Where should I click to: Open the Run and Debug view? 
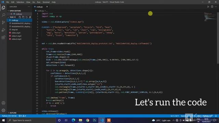tap(3, 30)
